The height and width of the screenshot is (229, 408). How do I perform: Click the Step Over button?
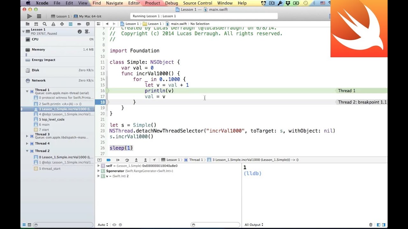coord(127,160)
